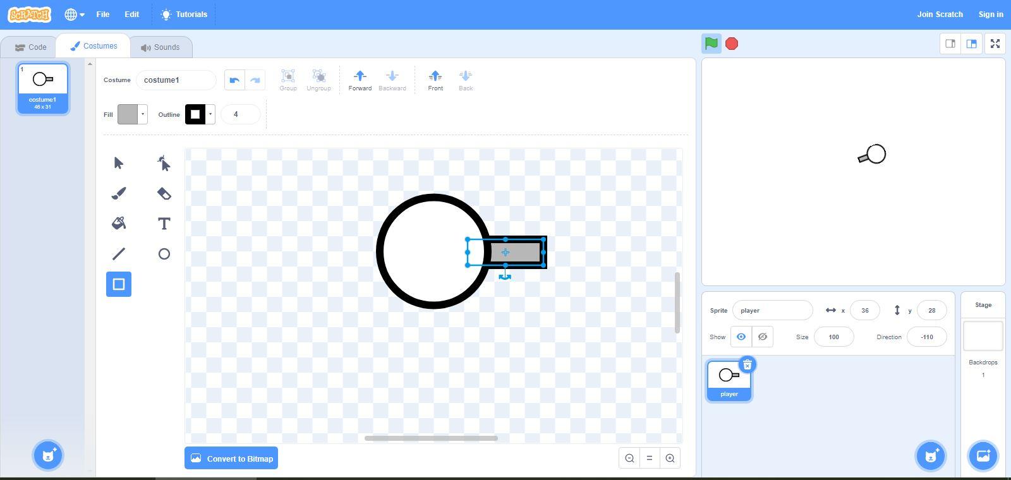Click the player sprite on the stage
The width and height of the screenshot is (1011, 480).
873,155
